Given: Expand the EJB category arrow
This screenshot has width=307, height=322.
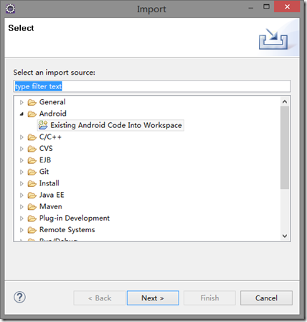Looking at the screenshot, I should pyautogui.click(x=22, y=160).
